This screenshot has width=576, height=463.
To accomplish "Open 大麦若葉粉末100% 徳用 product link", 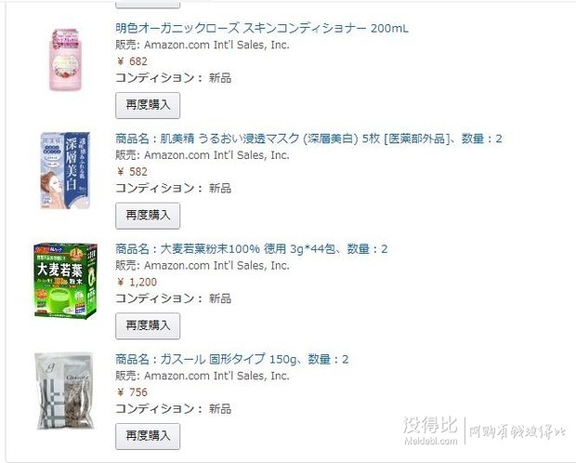I will pos(251,249).
